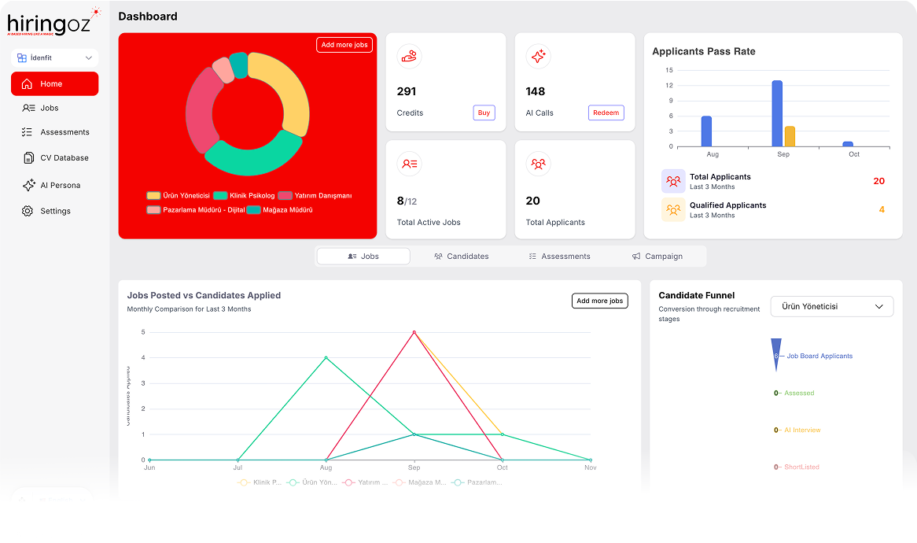
Task: Toggle Klinik P... line chart legend
Action: coord(259,482)
